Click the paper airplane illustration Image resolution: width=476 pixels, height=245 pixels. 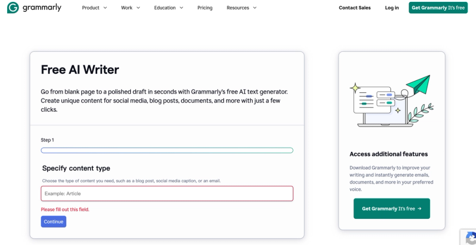418,85
